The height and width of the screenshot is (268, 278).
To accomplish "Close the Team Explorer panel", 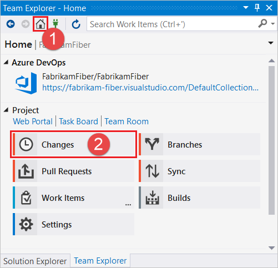I will [x=269, y=8].
